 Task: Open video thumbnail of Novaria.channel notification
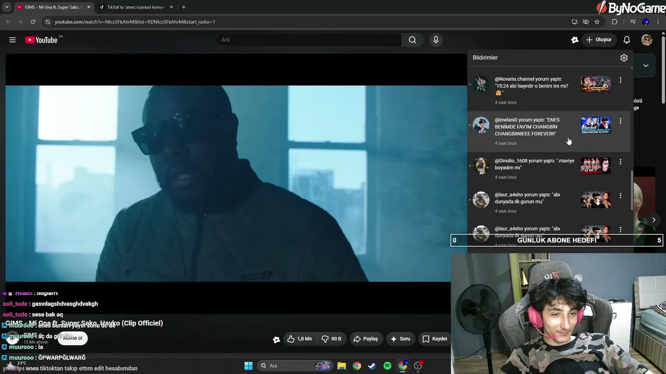pyautogui.click(x=596, y=84)
